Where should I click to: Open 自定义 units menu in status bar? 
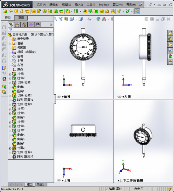pos(141,189)
